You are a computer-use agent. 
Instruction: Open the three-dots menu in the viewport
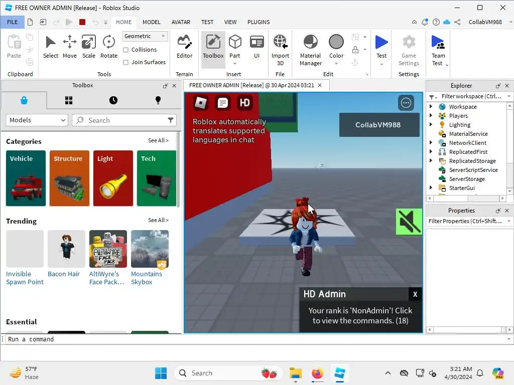[406, 103]
